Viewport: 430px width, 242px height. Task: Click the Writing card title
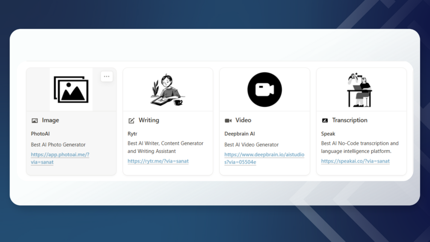pyautogui.click(x=149, y=120)
